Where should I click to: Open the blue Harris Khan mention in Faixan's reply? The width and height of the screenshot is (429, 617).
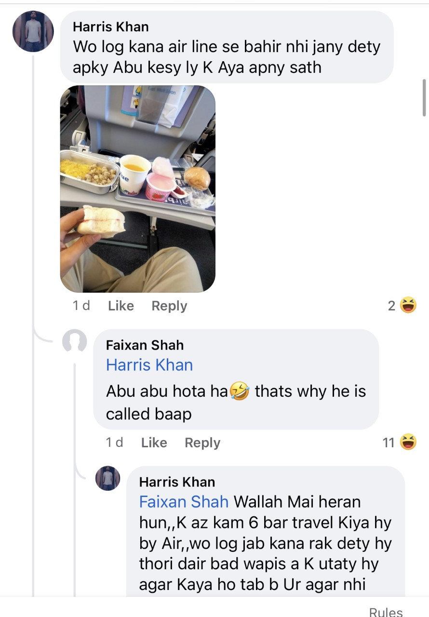click(149, 365)
